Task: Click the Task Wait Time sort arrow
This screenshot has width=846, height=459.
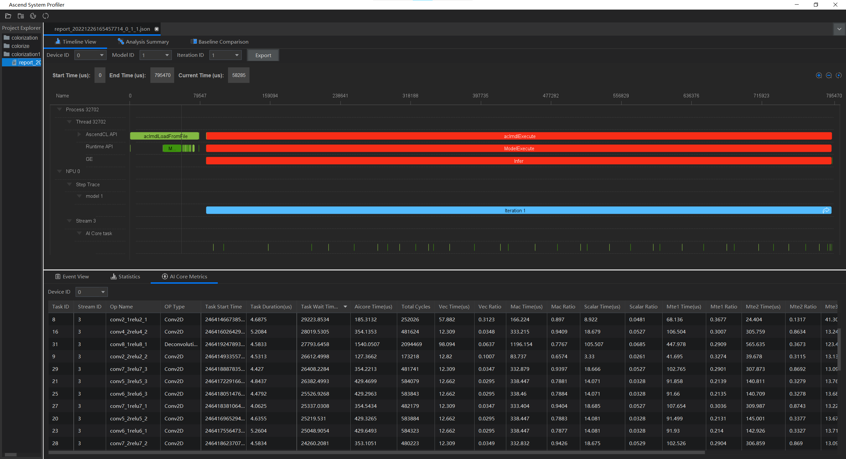Action: tap(345, 307)
